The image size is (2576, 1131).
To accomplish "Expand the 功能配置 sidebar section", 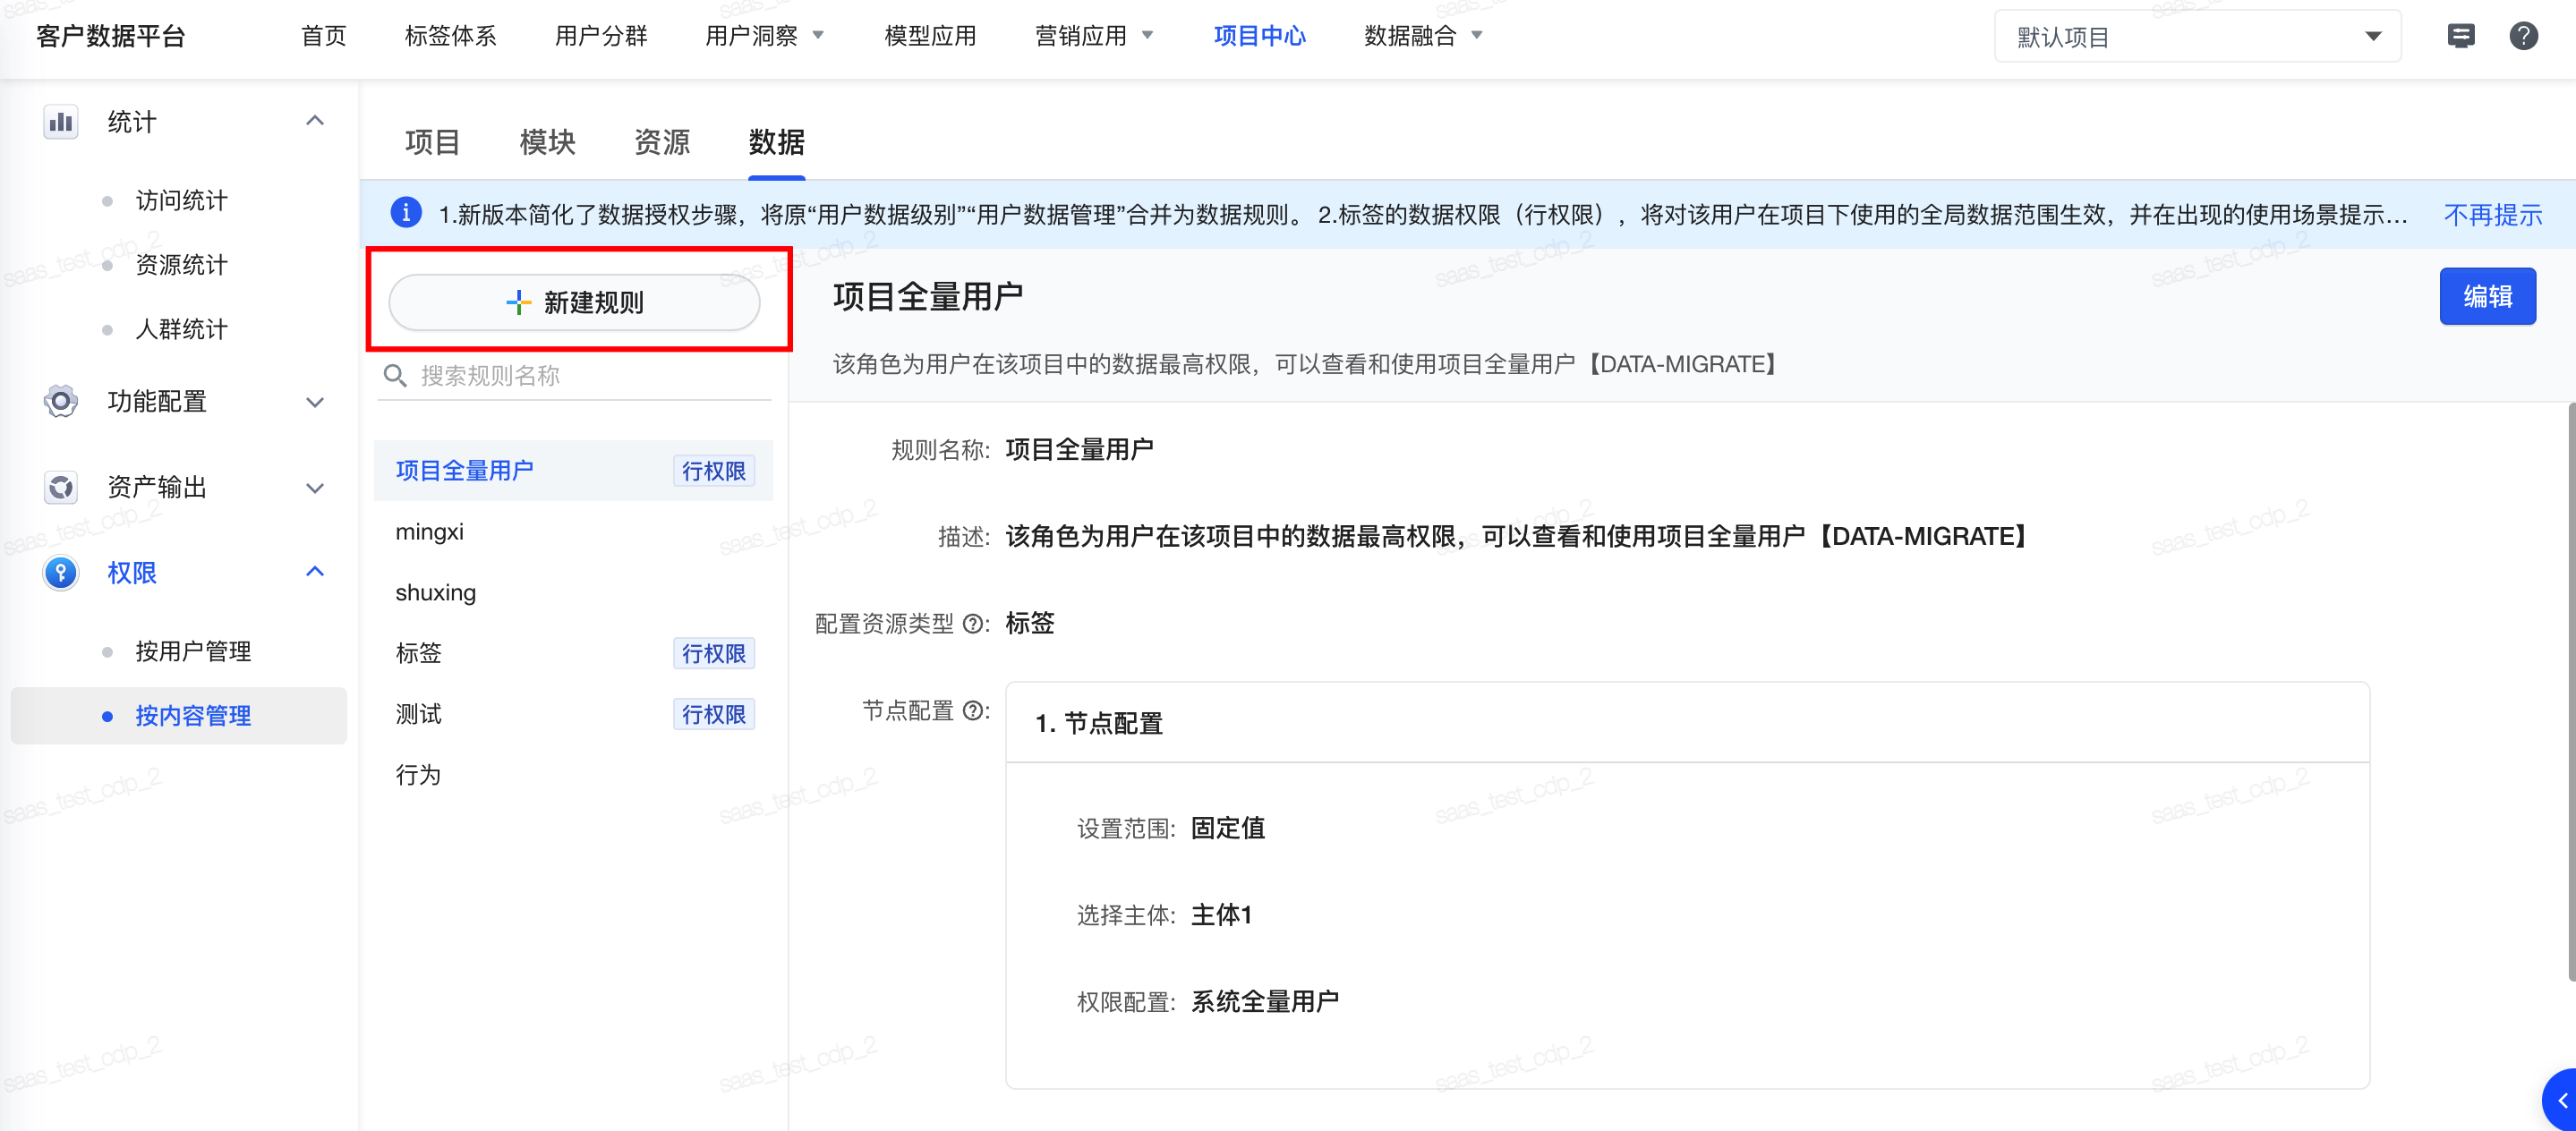I will pyautogui.click(x=315, y=402).
